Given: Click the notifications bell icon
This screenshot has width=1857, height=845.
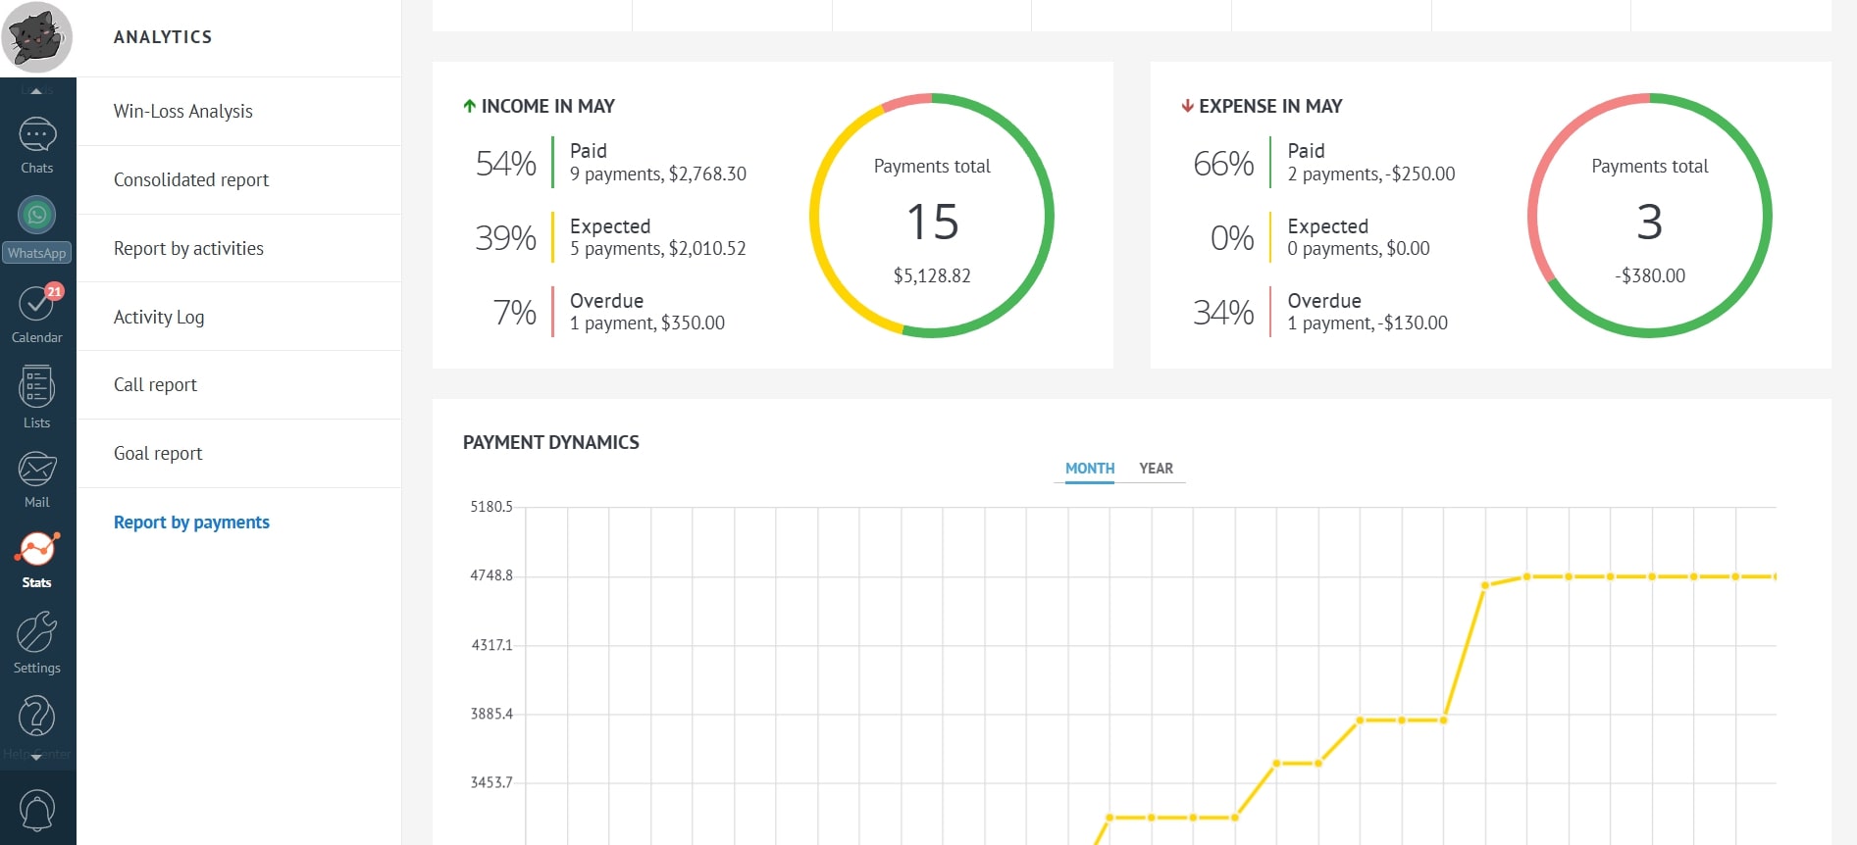Looking at the screenshot, I should tap(37, 810).
